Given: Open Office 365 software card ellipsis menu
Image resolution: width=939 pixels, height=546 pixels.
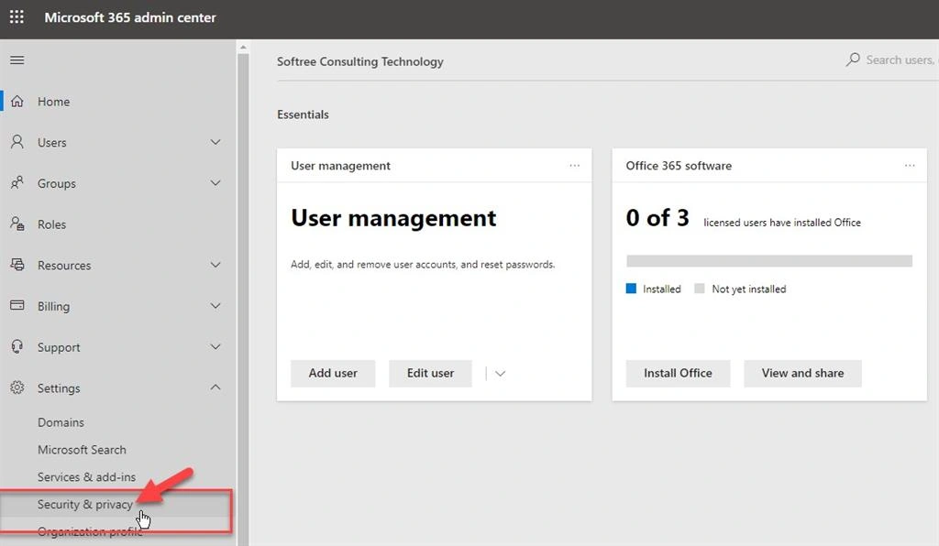Looking at the screenshot, I should pyautogui.click(x=910, y=165).
